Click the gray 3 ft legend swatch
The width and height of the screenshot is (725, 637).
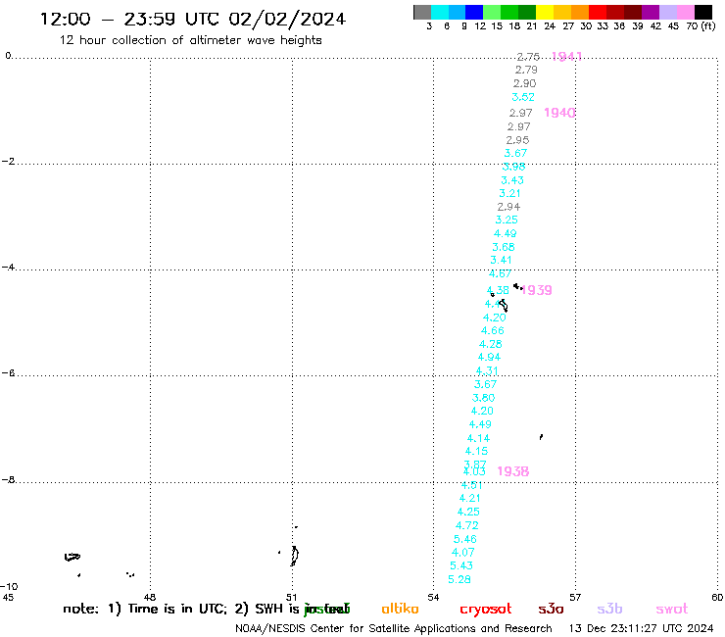coord(422,12)
